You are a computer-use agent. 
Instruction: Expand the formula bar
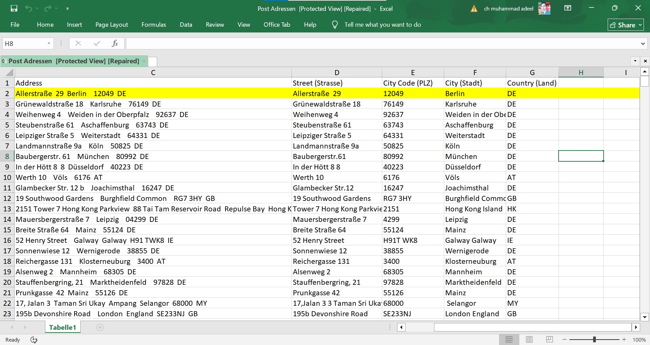(x=643, y=44)
